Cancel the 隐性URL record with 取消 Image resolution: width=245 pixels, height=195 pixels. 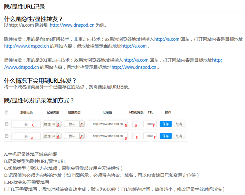179,124
